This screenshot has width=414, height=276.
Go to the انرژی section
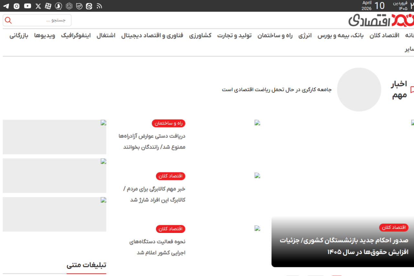(305, 36)
